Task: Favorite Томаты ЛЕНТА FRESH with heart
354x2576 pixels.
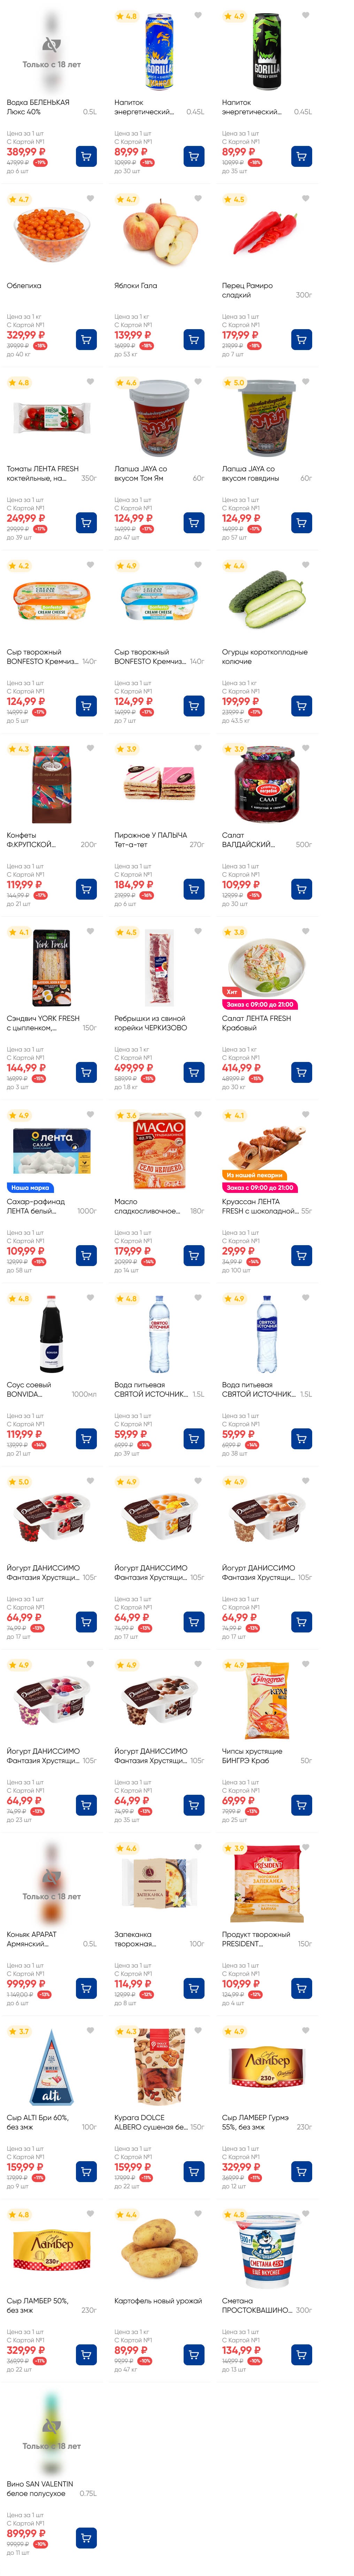Action: click(x=90, y=381)
